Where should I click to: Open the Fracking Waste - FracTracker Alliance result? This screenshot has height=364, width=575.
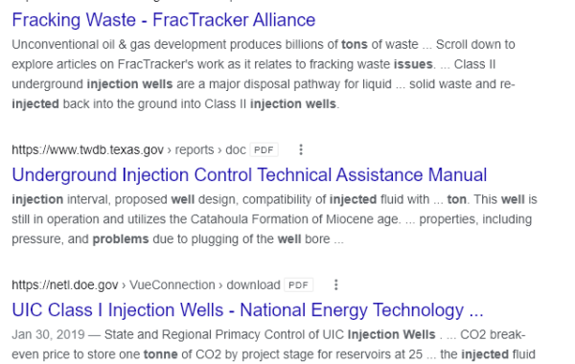point(164,20)
